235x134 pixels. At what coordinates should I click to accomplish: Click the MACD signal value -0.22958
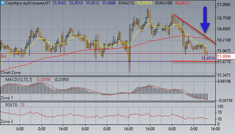pyautogui.click(x=61, y=80)
